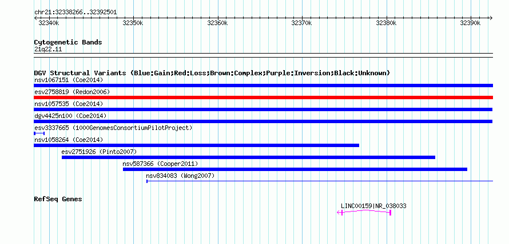Open the nsv1057535 (Coe2014) label
The image size is (509, 244).
click(x=69, y=104)
